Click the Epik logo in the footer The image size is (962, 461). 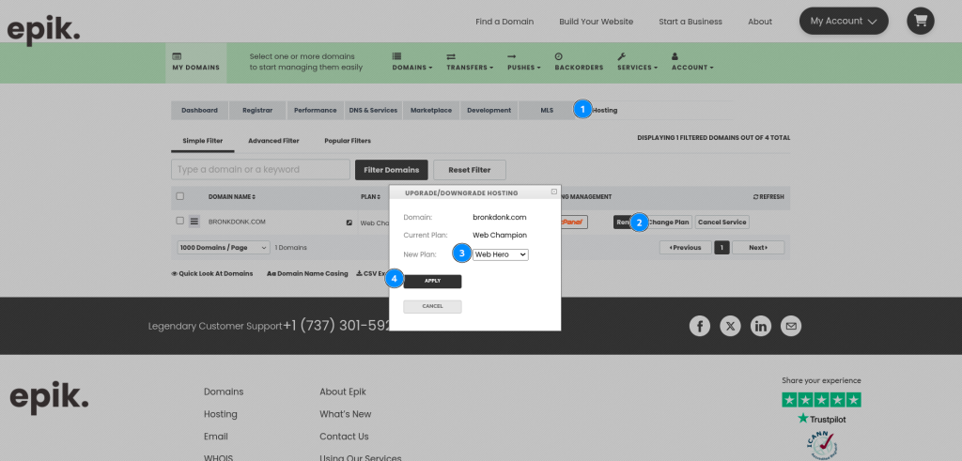tap(49, 398)
